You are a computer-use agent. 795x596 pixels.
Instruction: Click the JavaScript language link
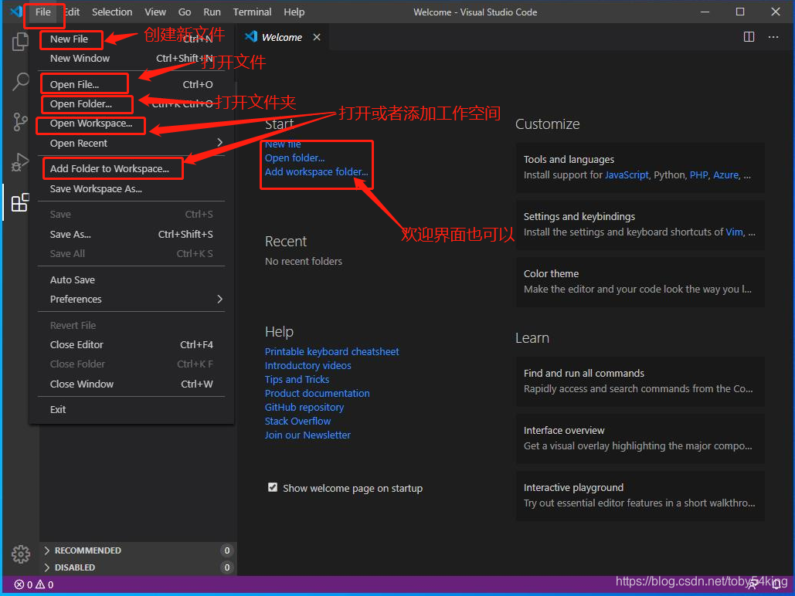point(627,174)
